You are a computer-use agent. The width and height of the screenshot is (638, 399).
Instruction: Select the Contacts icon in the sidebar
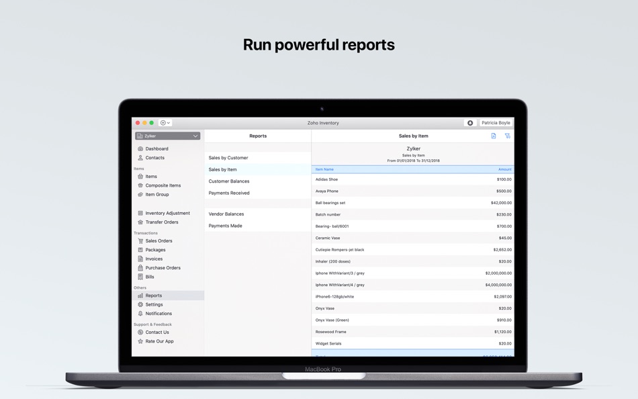(140, 158)
